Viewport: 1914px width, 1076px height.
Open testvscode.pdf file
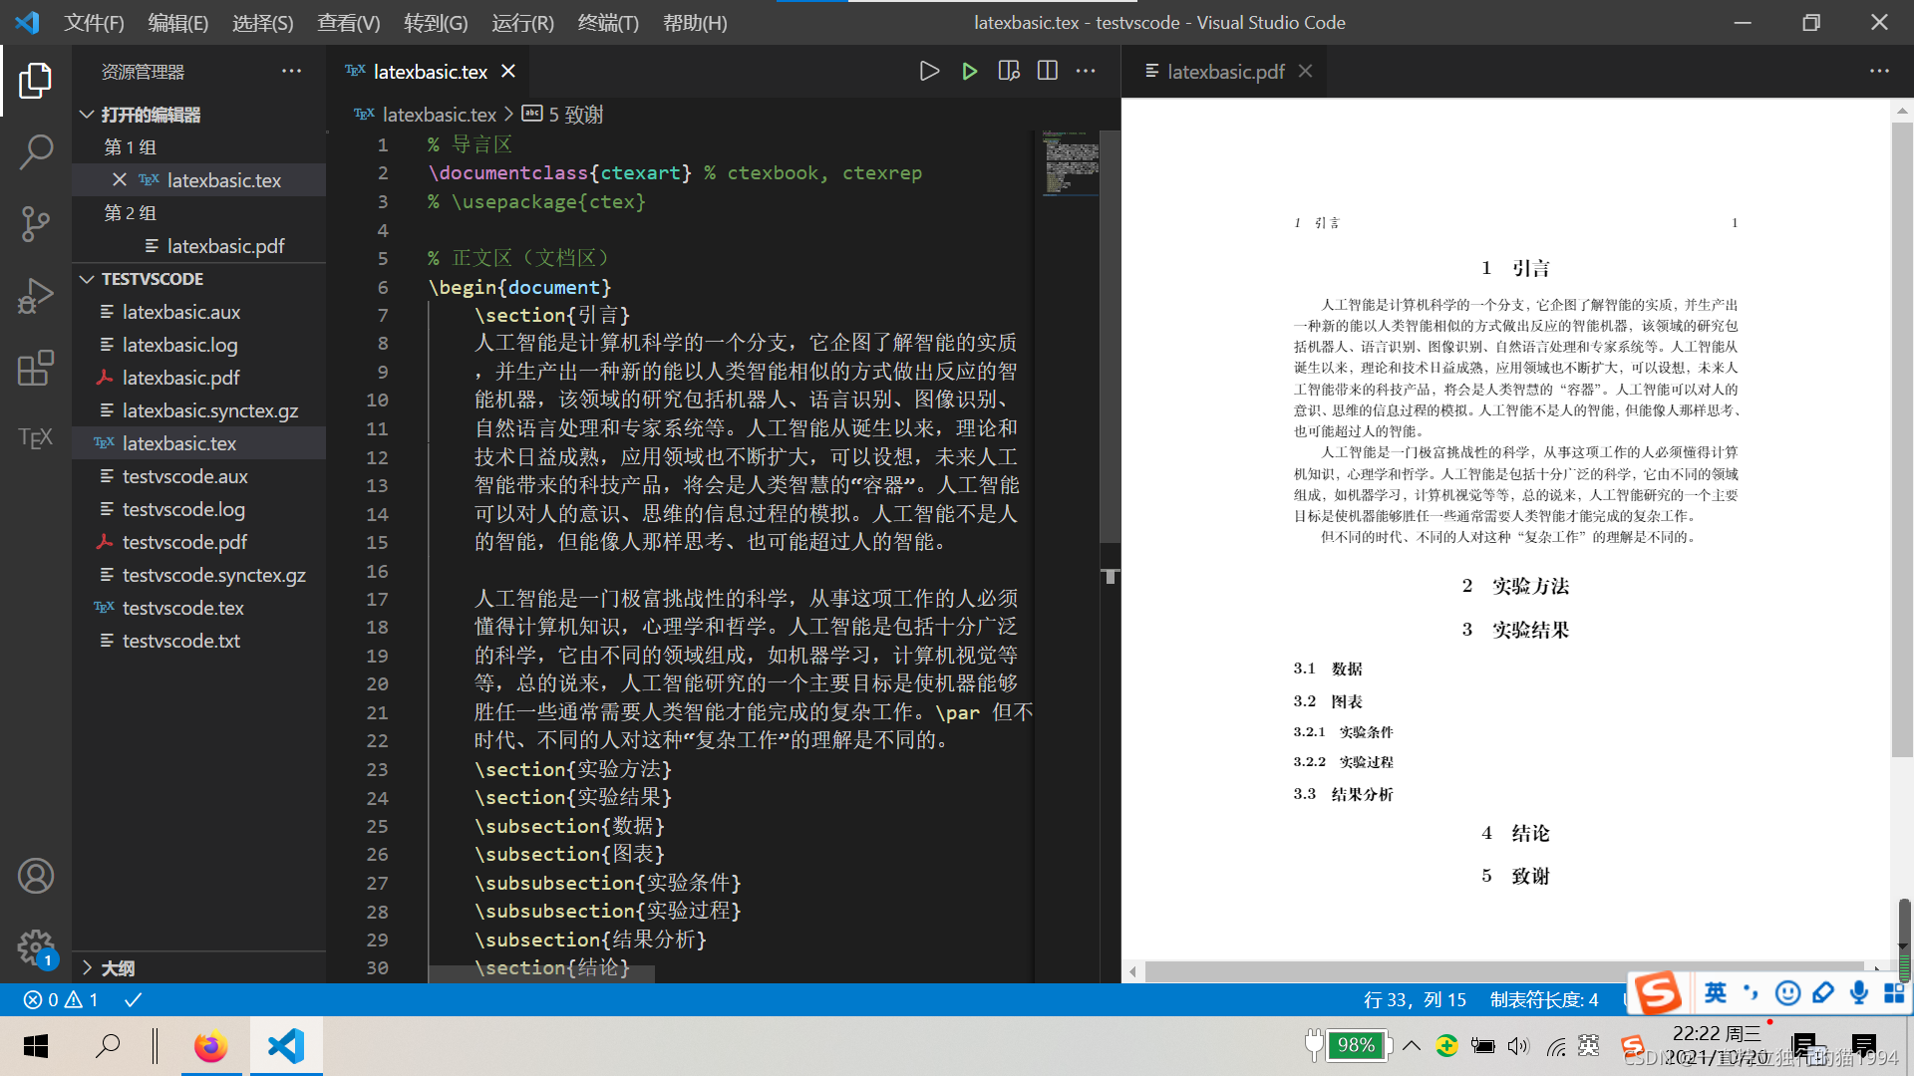pos(185,542)
